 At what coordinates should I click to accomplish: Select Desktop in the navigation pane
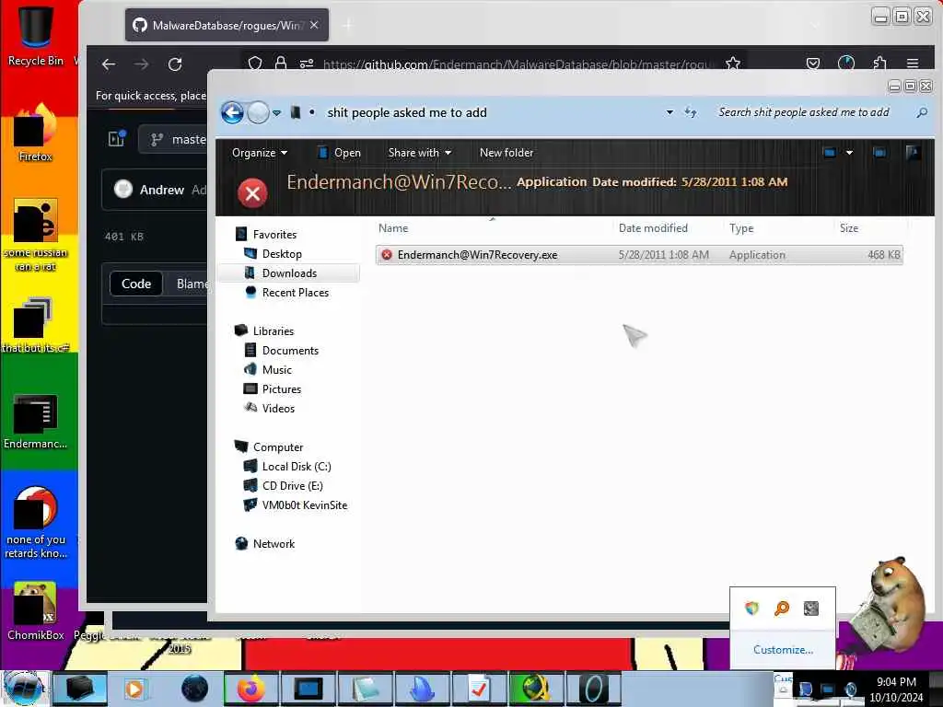coord(282,254)
